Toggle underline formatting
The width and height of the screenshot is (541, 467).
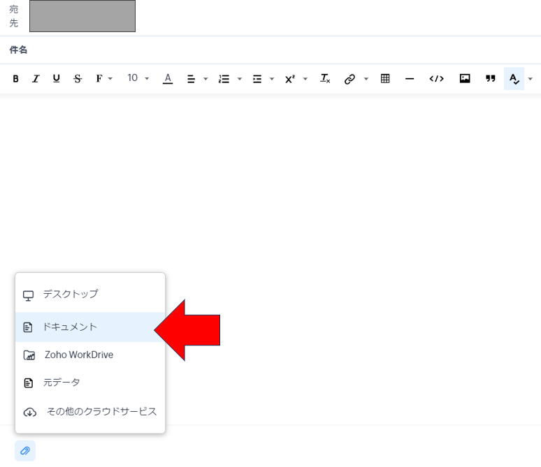pyautogui.click(x=56, y=79)
